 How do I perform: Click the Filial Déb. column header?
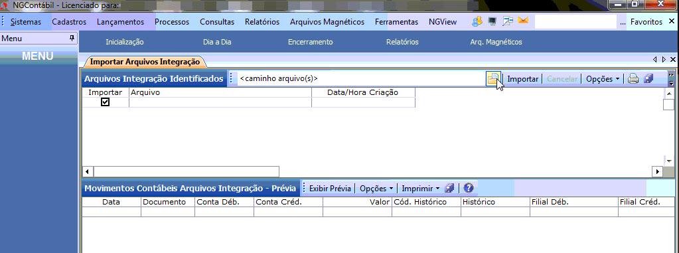pos(574,202)
